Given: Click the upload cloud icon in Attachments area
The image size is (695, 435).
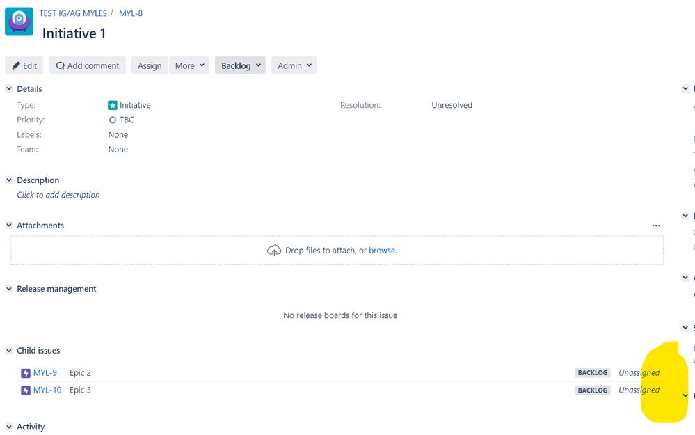Looking at the screenshot, I should (274, 251).
